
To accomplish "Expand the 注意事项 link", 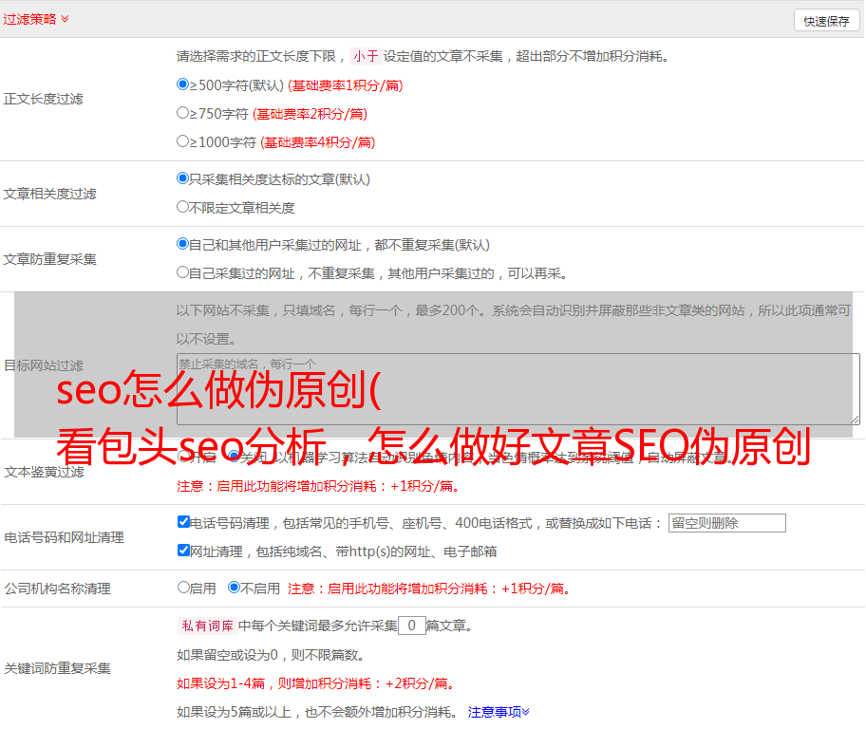I will pos(498,711).
